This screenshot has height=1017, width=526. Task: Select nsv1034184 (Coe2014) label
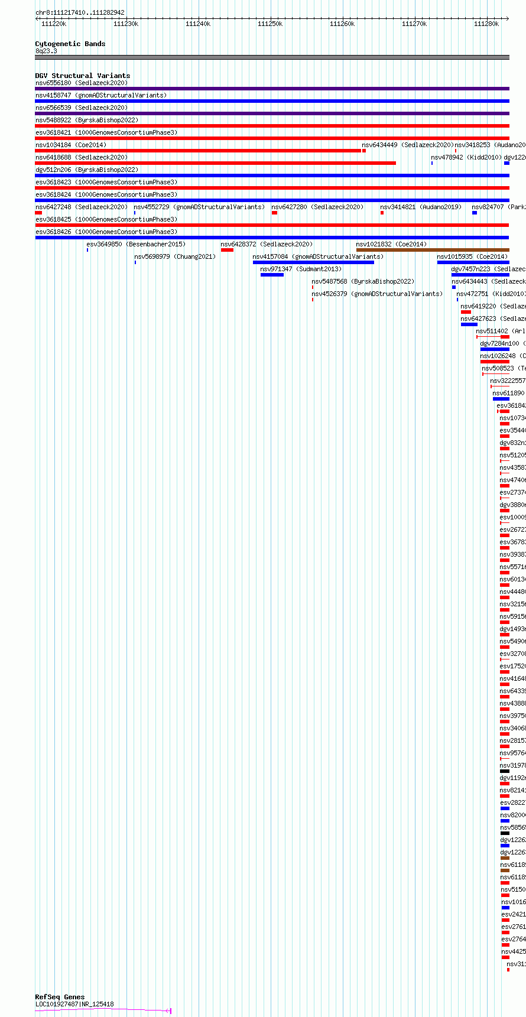coord(71,145)
